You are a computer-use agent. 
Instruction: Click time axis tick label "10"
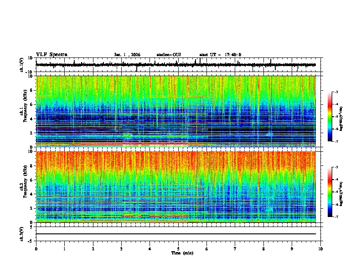[x=320, y=249]
